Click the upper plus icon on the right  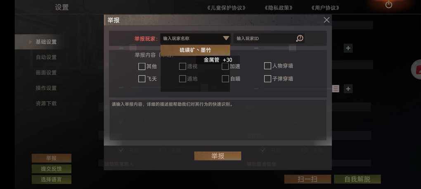click(348, 49)
